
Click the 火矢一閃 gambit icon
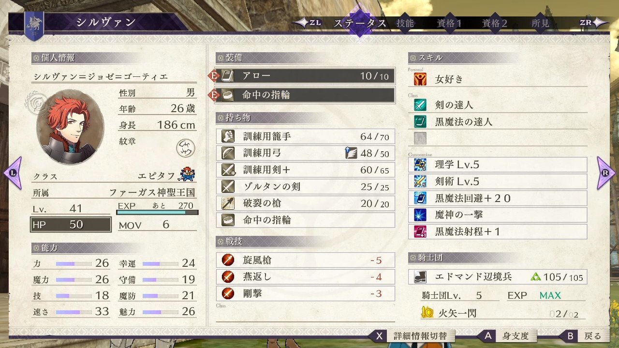(x=427, y=313)
